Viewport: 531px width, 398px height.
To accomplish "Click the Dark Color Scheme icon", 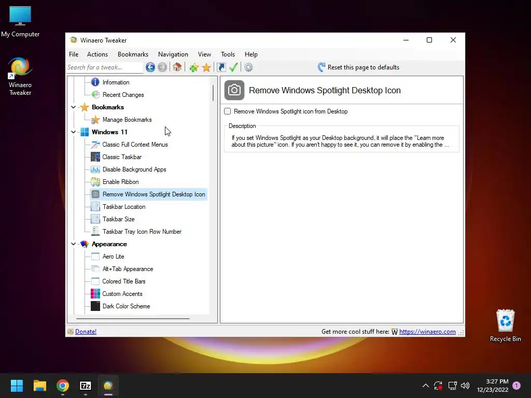I will coord(95,306).
